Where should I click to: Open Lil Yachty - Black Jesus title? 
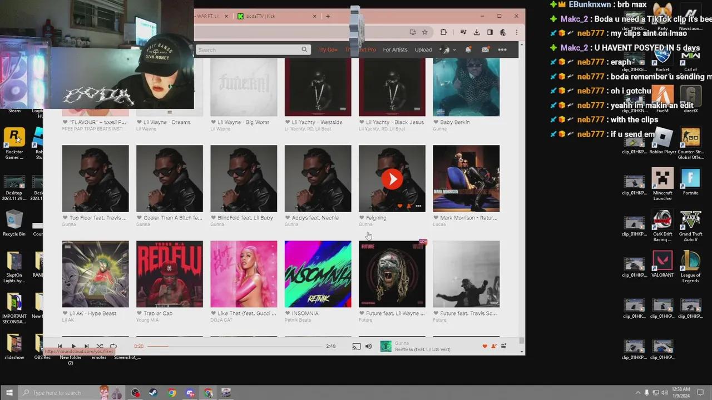395,122
